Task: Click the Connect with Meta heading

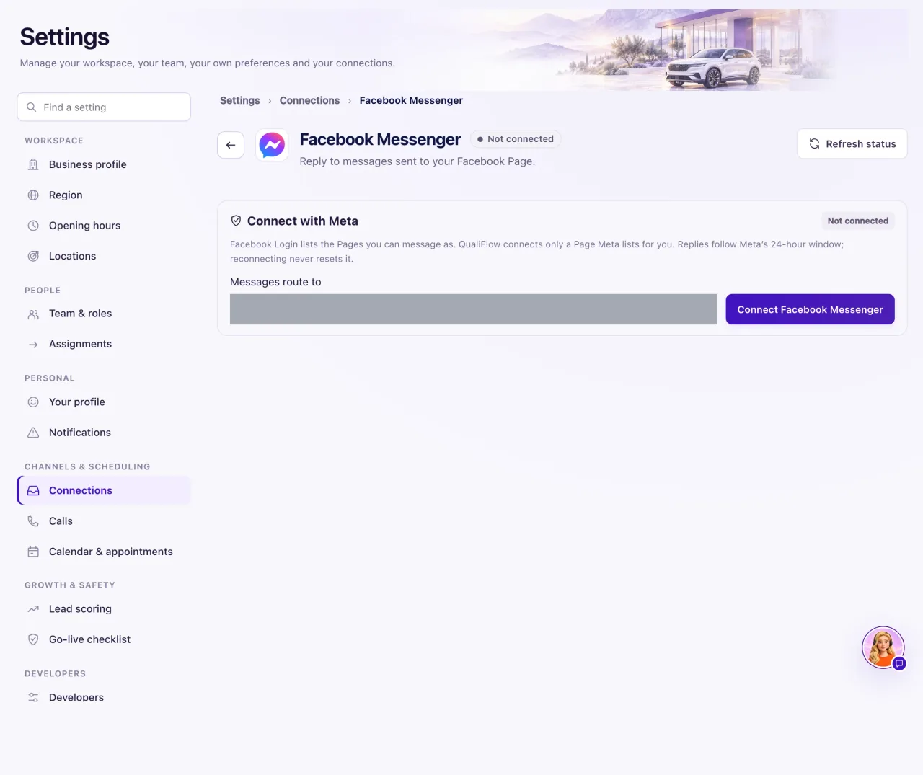Action: point(303,221)
